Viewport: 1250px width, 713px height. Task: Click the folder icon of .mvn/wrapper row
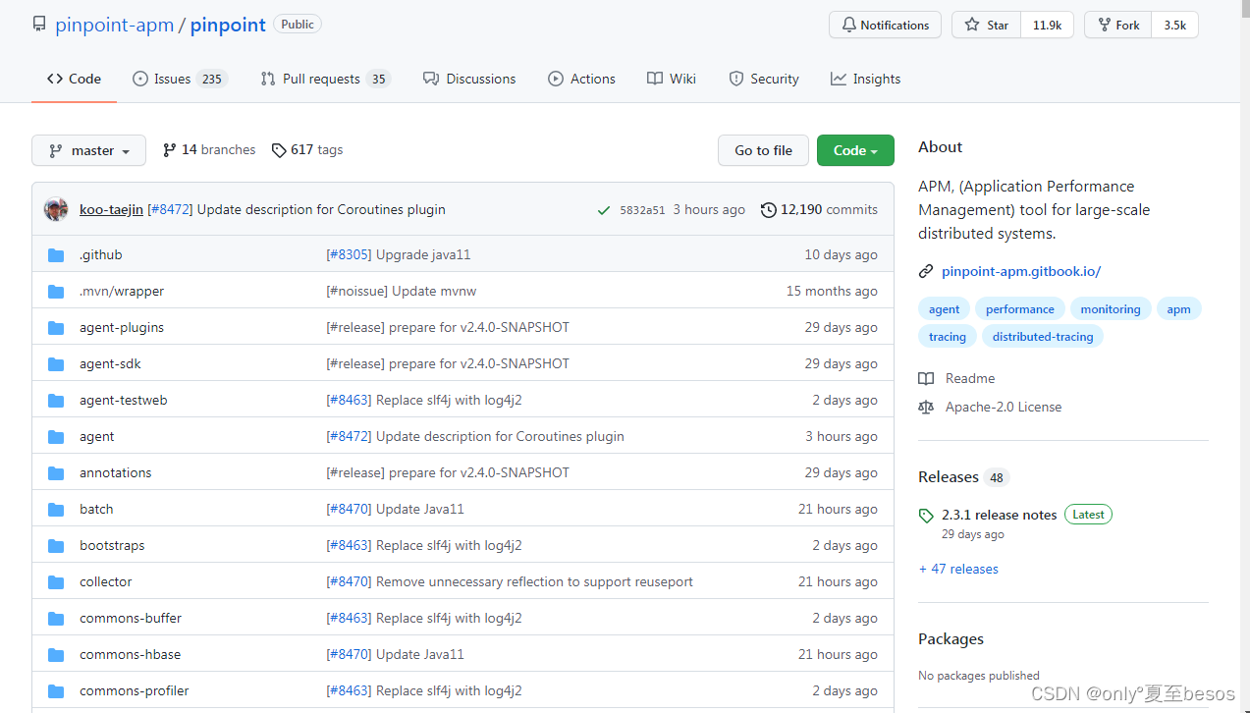[56, 292]
